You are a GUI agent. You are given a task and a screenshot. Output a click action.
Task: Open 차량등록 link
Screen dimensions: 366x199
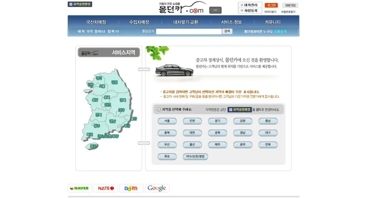249,10
